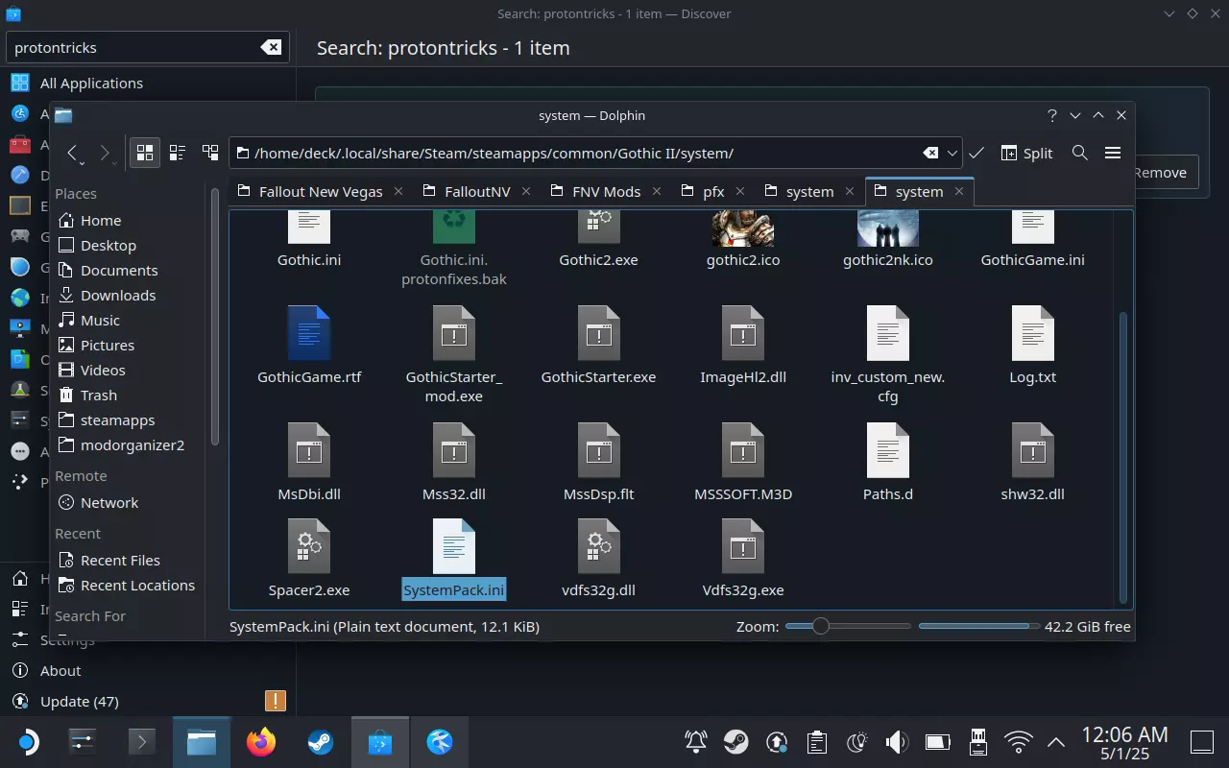Expand hidden system tray icons arrow

coord(1055,741)
